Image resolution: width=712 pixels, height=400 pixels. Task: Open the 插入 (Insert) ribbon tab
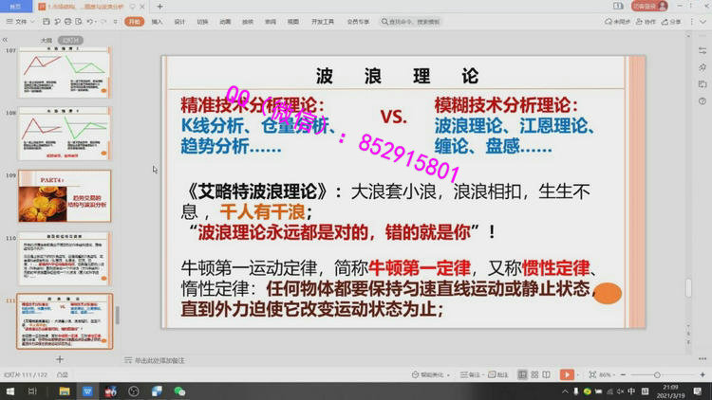coord(157,21)
